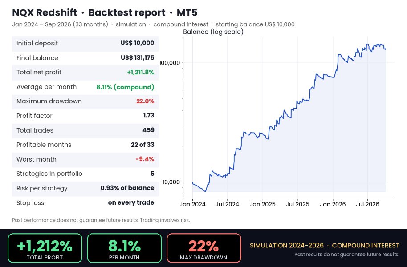This screenshot has height=267, width=407.
Task: Select the Initial deposit row
Action: [x=85, y=43]
